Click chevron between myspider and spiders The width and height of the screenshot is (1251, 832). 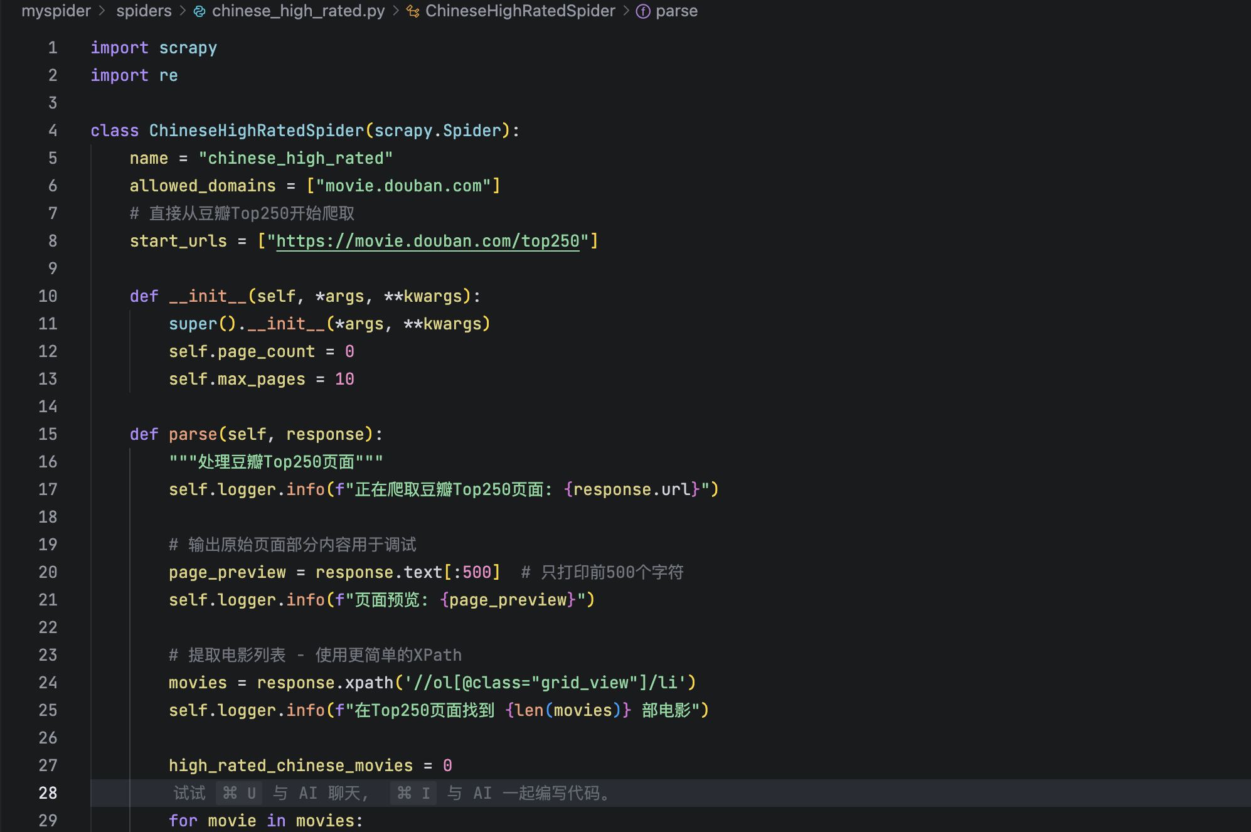tap(102, 11)
